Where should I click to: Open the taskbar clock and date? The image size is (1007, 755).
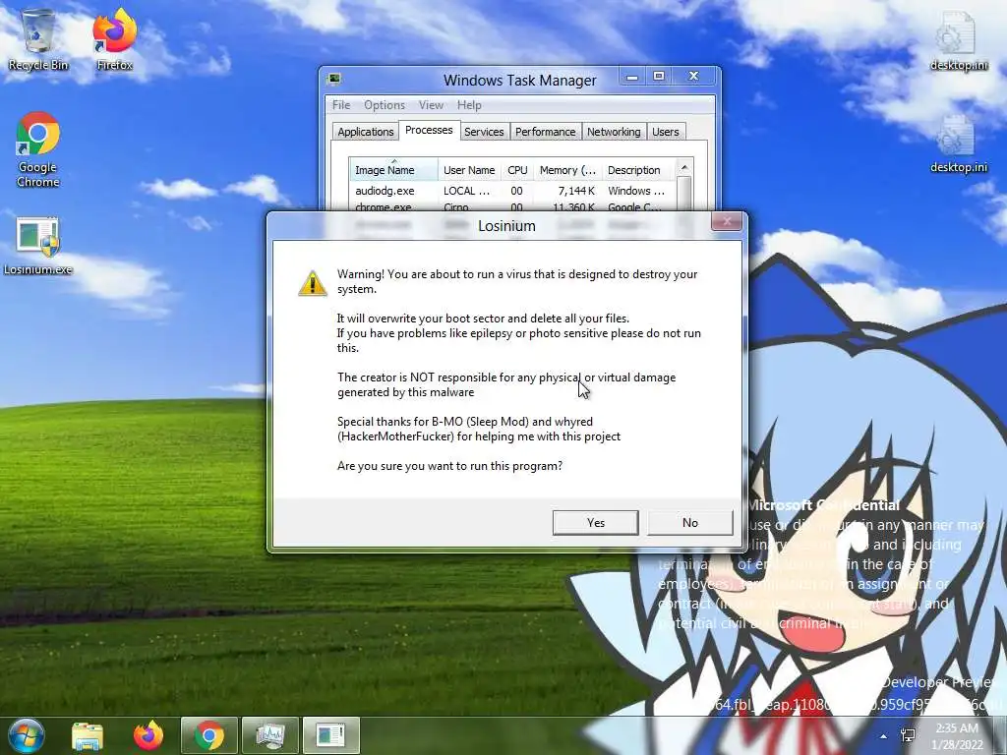pyautogui.click(x=957, y=736)
